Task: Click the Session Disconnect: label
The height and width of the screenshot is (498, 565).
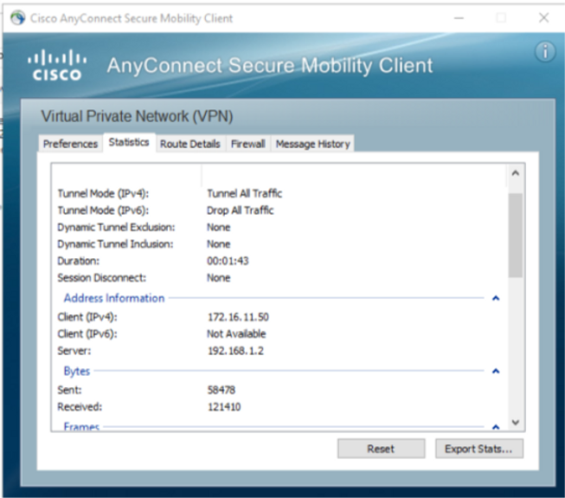Action: pyautogui.click(x=101, y=278)
